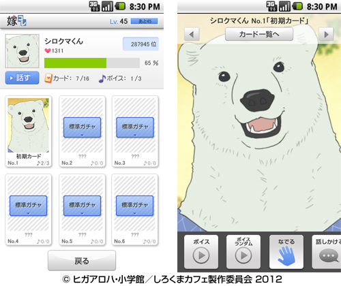Tap the 8:30 PM clock on left screen

tap(145, 7)
